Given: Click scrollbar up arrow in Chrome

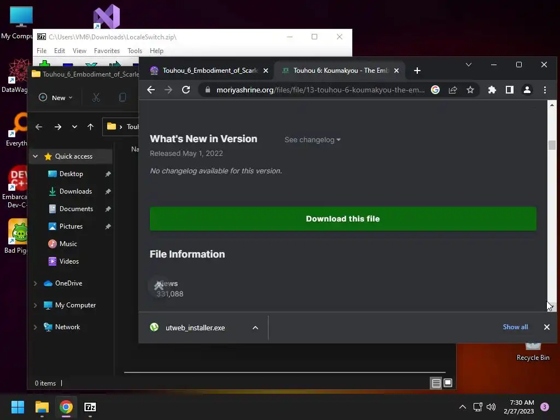Looking at the screenshot, I should 552,105.
